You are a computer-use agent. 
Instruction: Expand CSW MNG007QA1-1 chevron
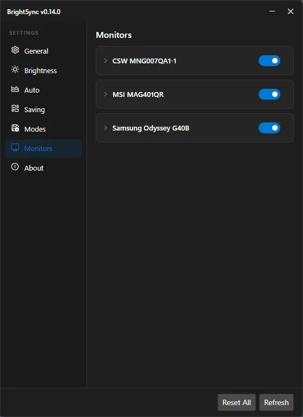pos(106,61)
